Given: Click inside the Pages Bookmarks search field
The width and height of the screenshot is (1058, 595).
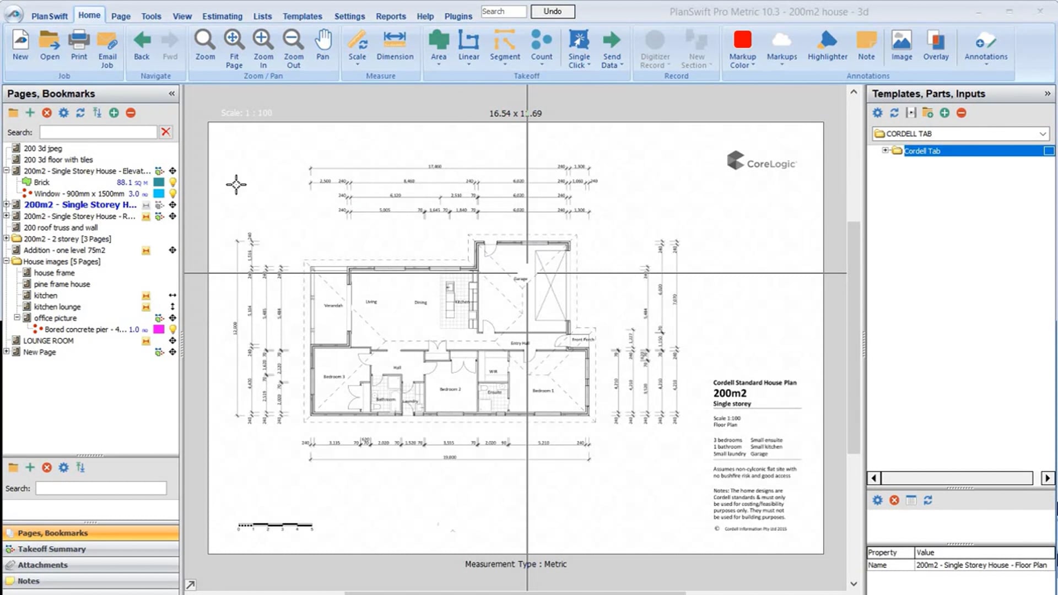Looking at the screenshot, I should coord(98,132).
